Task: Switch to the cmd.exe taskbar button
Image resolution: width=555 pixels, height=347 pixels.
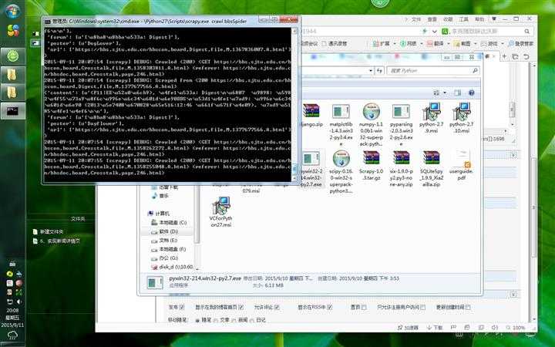Action: point(13,111)
